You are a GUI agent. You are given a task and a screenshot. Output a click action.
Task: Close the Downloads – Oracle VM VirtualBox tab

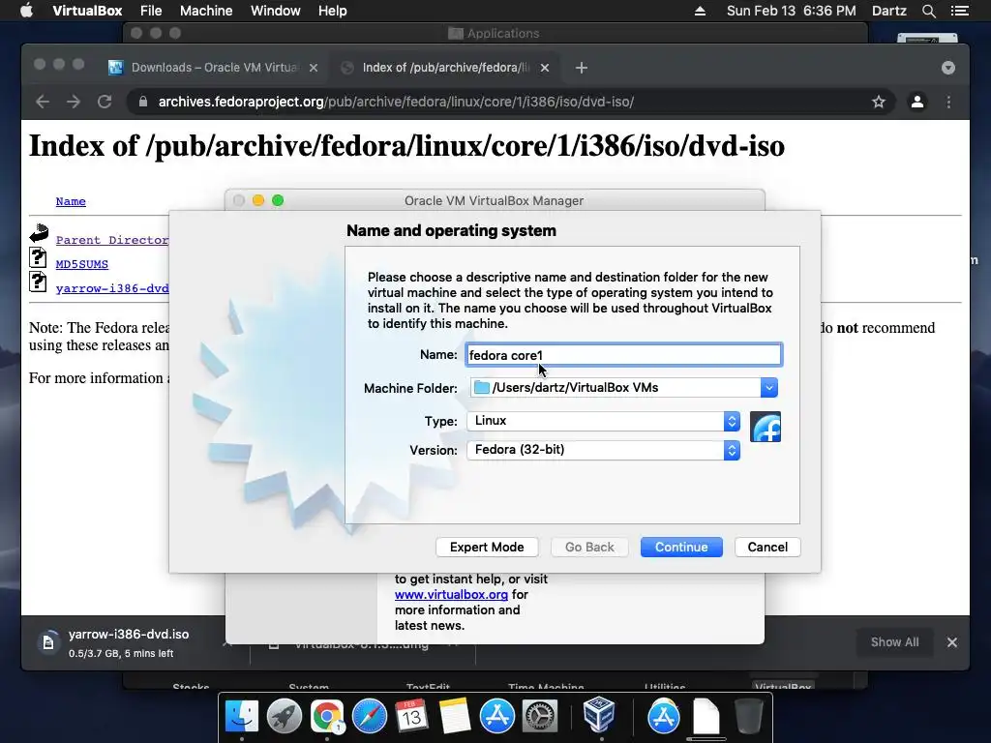point(314,68)
